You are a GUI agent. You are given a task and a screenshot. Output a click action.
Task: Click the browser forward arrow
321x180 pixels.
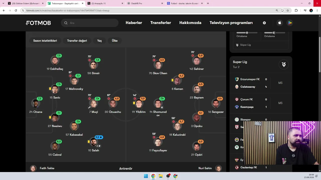10,10
